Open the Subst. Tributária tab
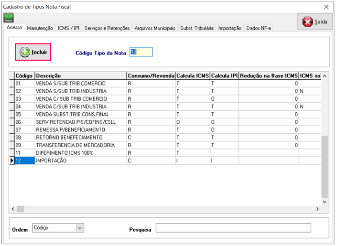This screenshot has height=246, width=337. click(197, 28)
